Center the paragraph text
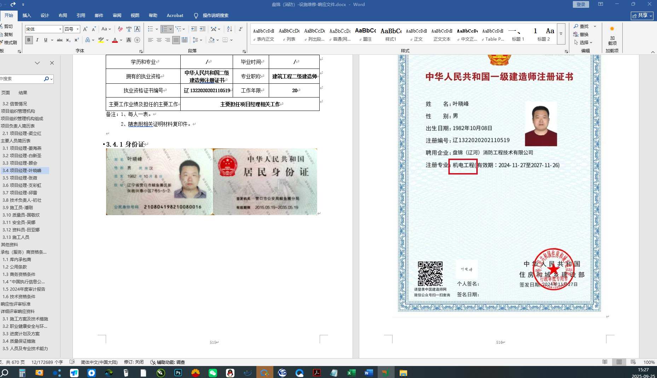The height and width of the screenshot is (378, 657). tap(159, 40)
